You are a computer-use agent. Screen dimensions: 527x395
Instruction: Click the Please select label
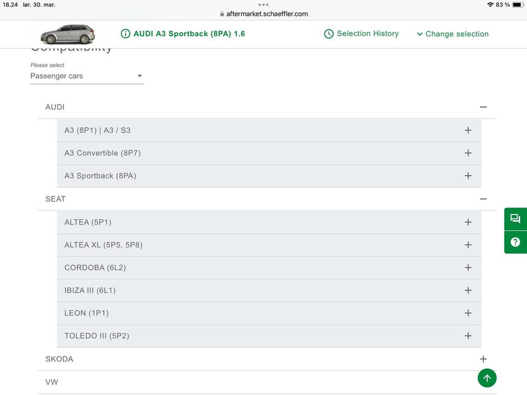[x=47, y=65]
